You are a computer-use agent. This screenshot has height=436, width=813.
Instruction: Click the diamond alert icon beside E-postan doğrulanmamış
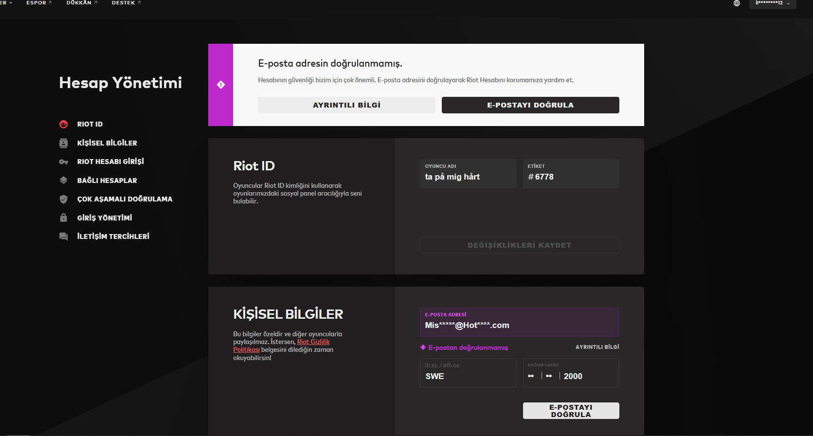(x=423, y=347)
